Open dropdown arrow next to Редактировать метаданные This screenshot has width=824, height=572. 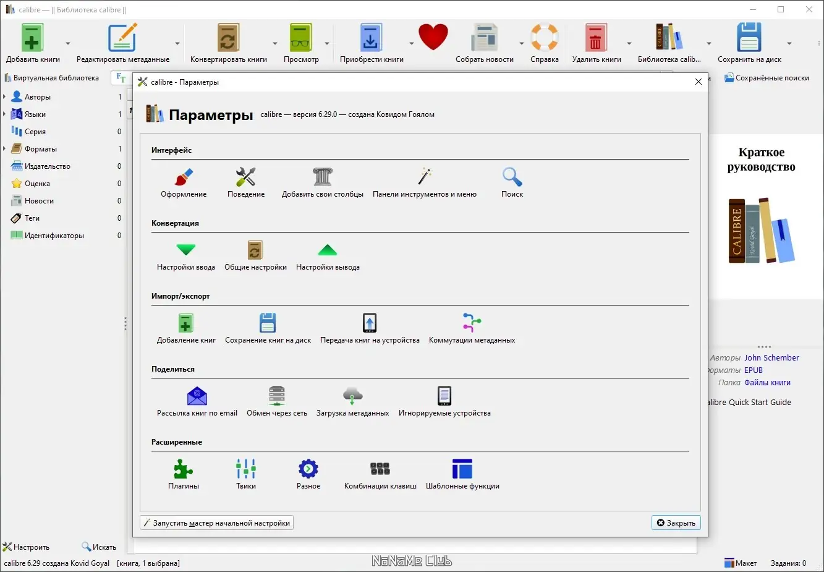coord(177,43)
